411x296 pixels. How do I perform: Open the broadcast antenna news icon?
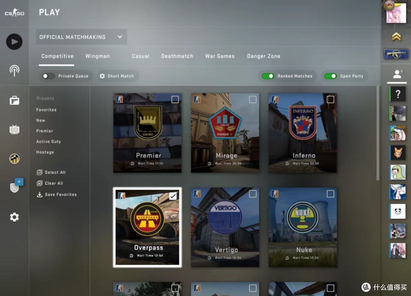[14, 71]
